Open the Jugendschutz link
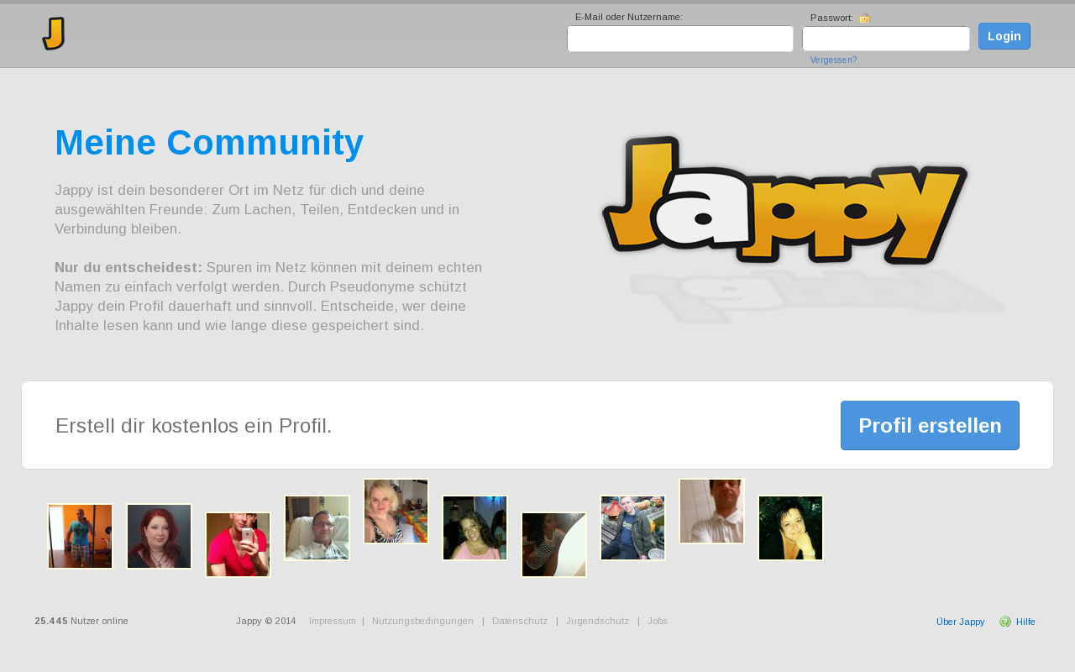The image size is (1075, 672). pos(597,621)
